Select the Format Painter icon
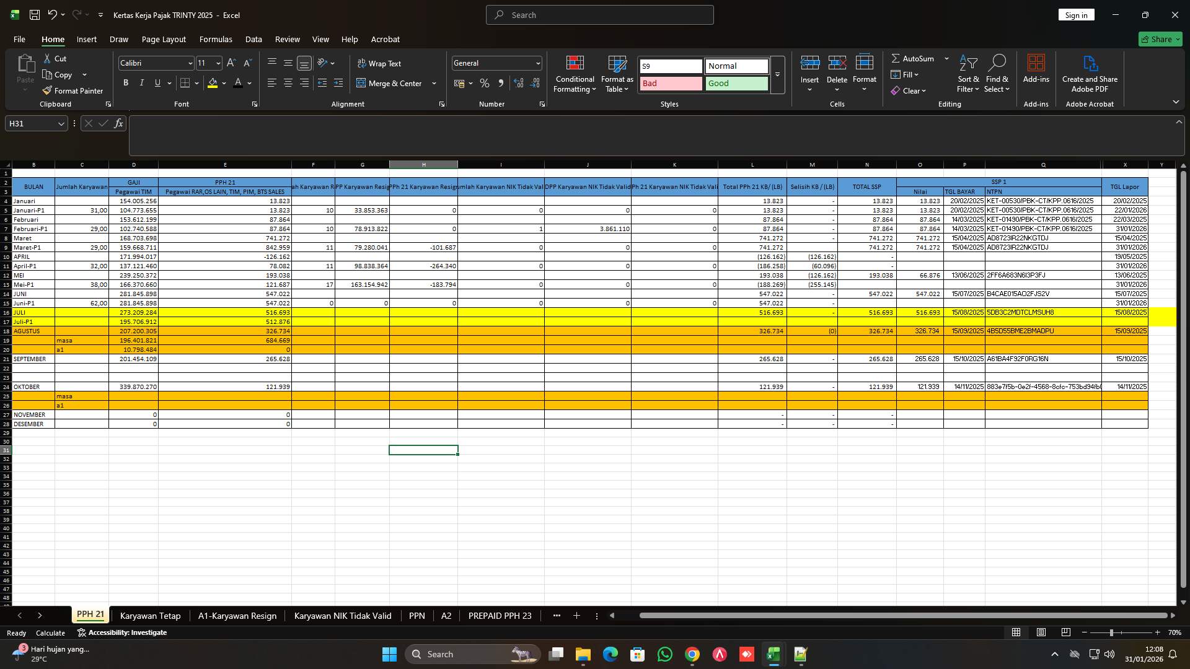1190x669 pixels. pyautogui.click(x=73, y=90)
